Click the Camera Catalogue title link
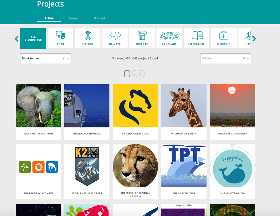 tap(135, 134)
